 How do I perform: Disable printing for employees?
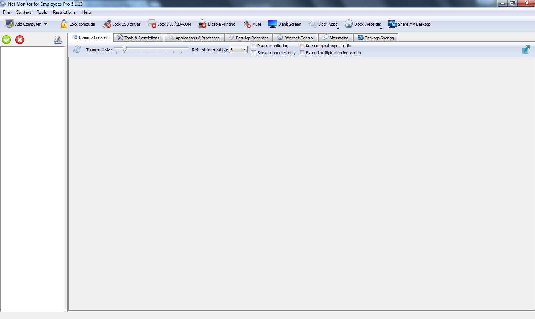point(217,24)
